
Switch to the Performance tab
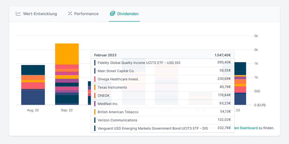click(86, 14)
